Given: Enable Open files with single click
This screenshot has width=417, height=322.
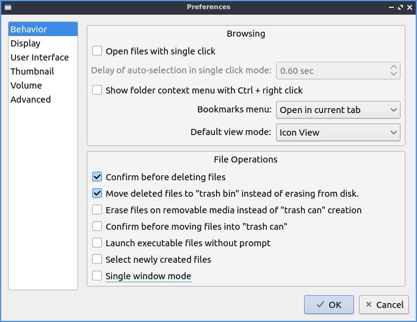Looking at the screenshot, I should (x=97, y=51).
